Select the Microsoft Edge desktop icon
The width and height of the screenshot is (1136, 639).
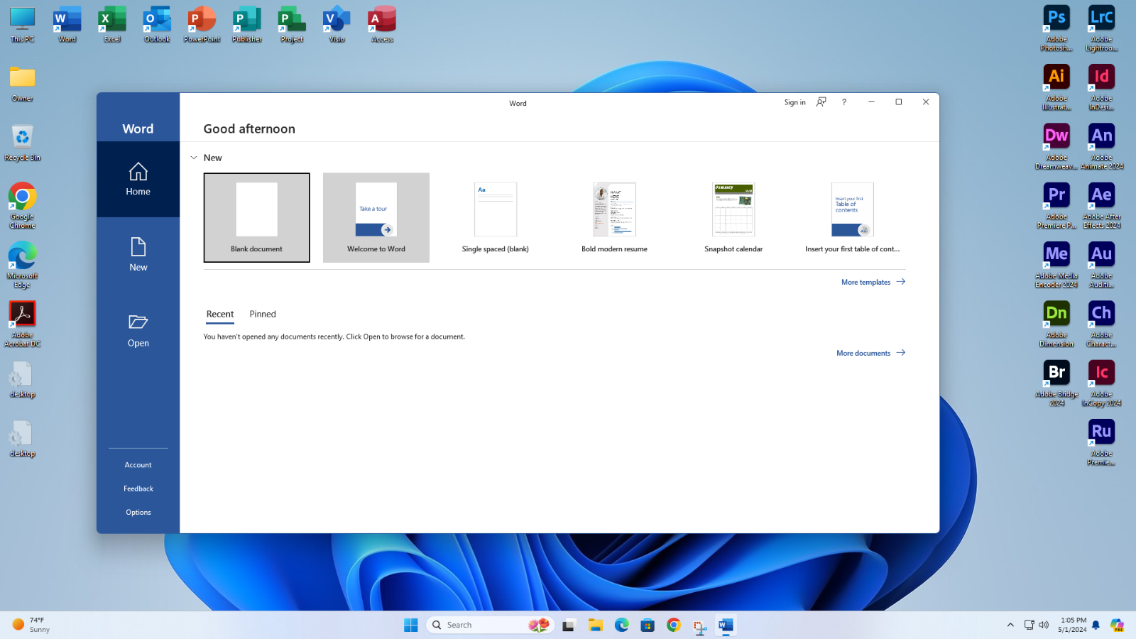click(23, 265)
